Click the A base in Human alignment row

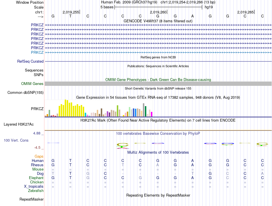[x=192, y=161]
